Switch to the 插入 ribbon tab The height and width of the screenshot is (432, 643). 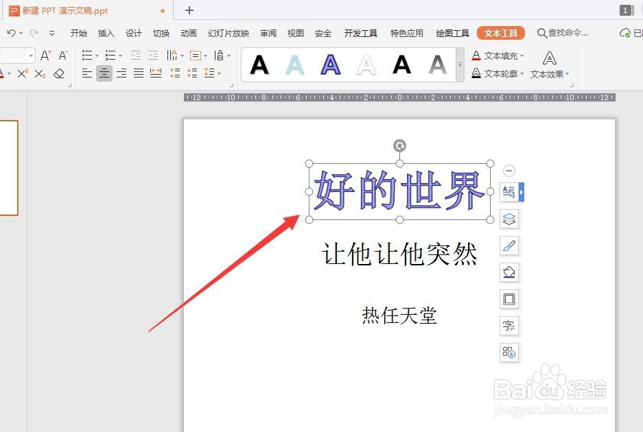click(106, 32)
